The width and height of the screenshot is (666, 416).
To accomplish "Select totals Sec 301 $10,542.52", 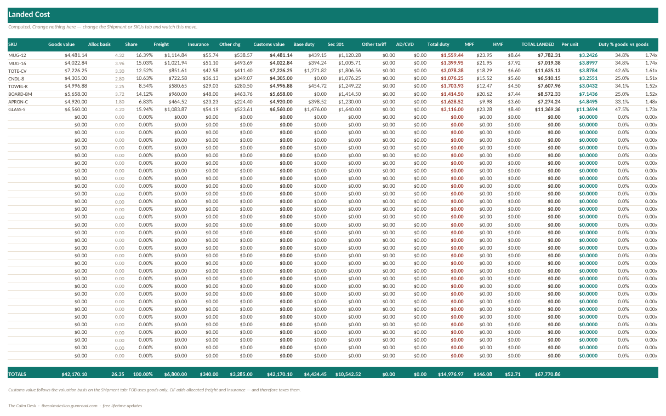I will pos(348,374).
